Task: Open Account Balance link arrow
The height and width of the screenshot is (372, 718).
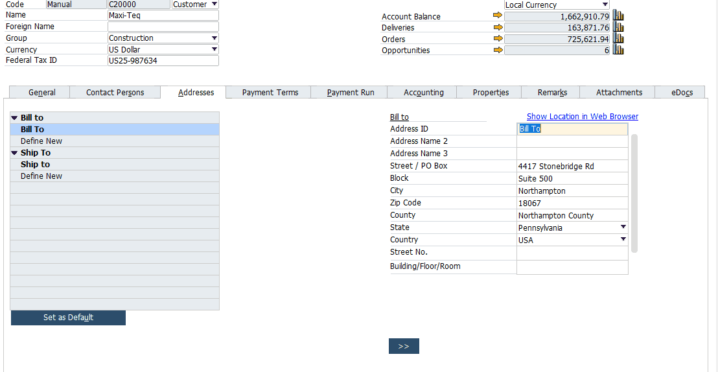Action: pyautogui.click(x=498, y=16)
